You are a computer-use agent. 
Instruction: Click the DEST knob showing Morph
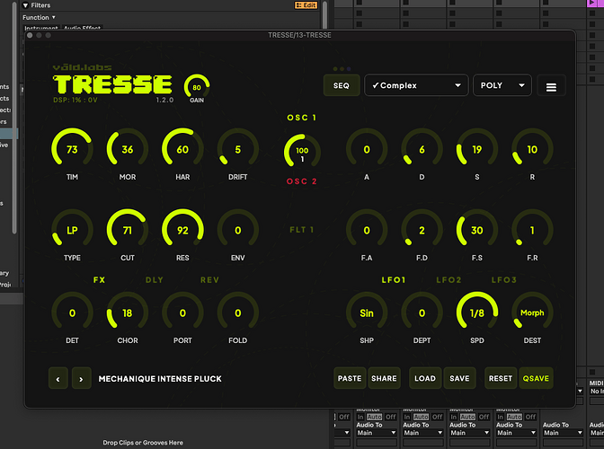pos(532,313)
